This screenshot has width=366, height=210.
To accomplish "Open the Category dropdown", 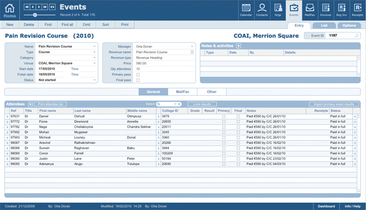I will pyautogui.click(x=94, y=57).
